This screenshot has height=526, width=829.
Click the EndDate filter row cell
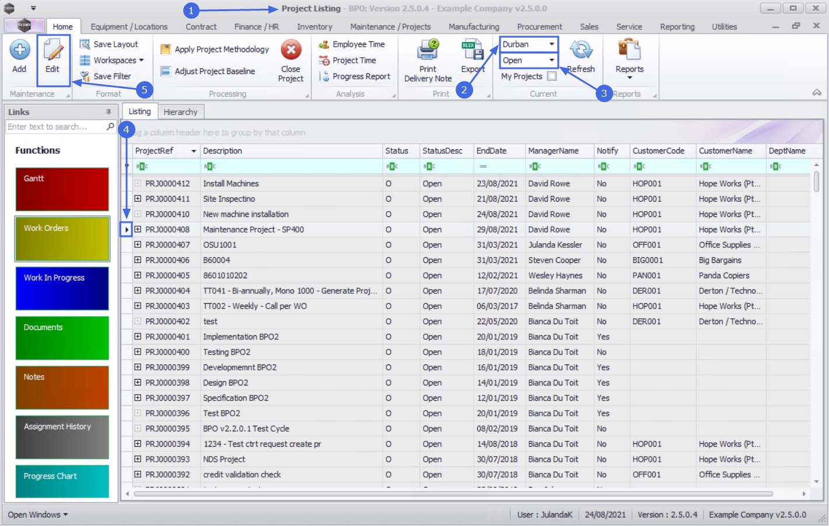click(499, 166)
